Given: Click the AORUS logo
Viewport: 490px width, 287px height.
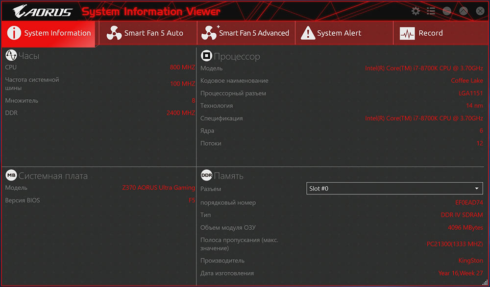Looking at the screenshot, I should (42, 12).
